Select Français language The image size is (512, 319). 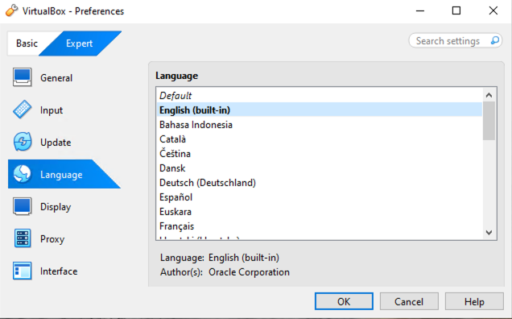click(319, 226)
